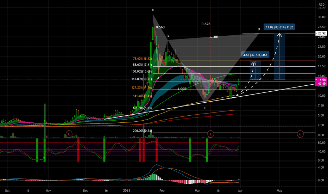328x194 pixels.
Task: Click the 22.50 price axis value
Action: click(x=322, y=47)
